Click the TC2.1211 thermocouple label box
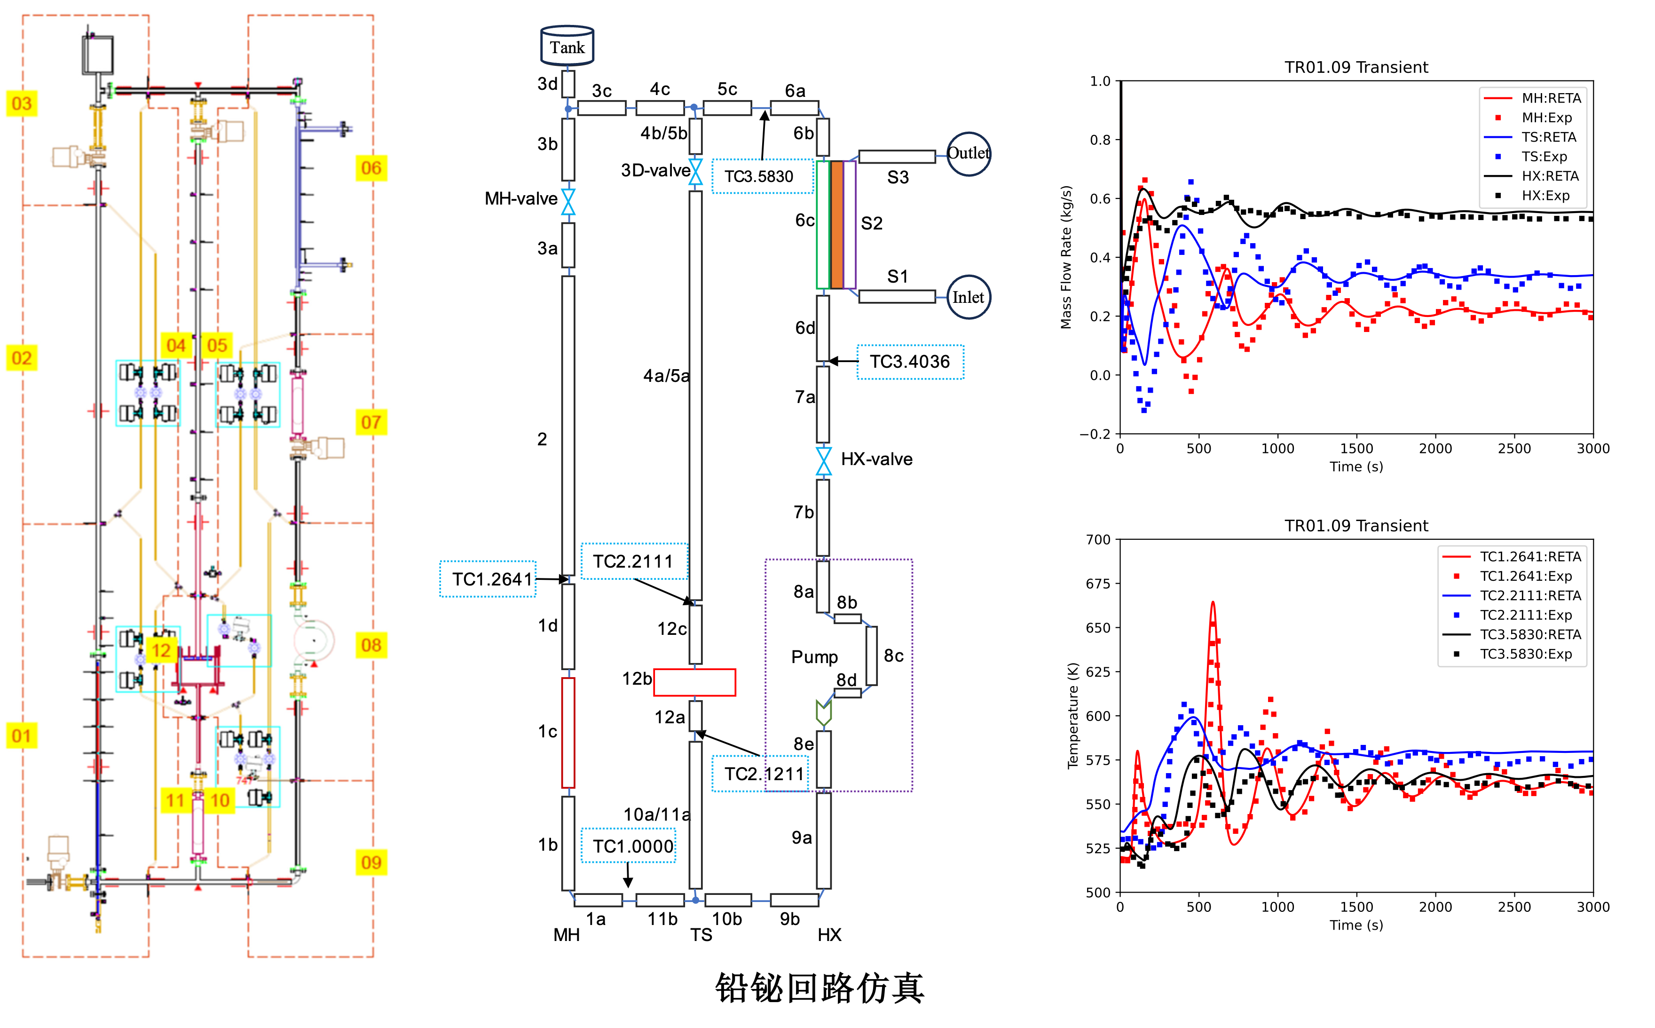 [x=761, y=774]
